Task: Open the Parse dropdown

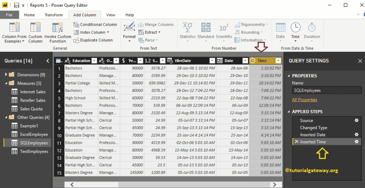Action: pyautogui.click(x=157, y=40)
